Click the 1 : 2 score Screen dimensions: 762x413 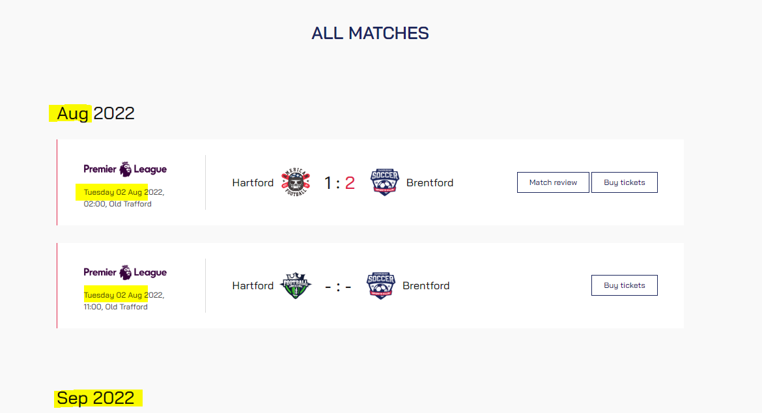click(x=339, y=182)
